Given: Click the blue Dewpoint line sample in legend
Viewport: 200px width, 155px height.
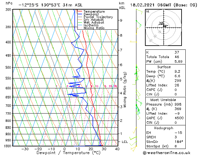Looking at the screenshot, I should point(80,14).
